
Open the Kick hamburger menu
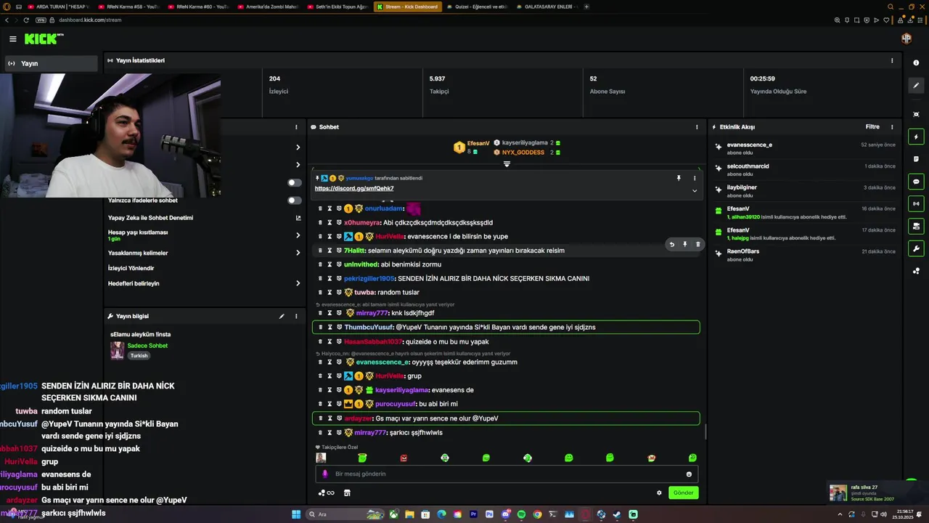pyautogui.click(x=13, y=39)
